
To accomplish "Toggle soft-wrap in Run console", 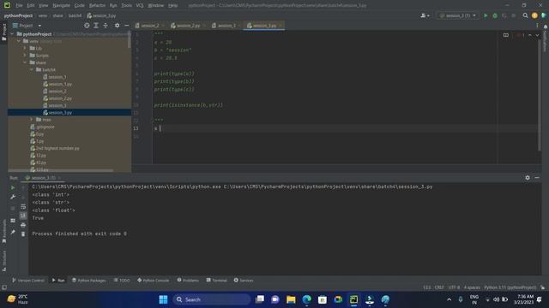I will [x=23, y=206].
